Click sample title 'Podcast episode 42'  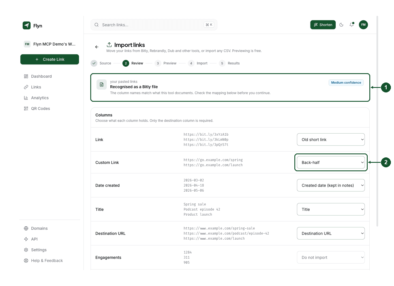(x=202, y=209)
